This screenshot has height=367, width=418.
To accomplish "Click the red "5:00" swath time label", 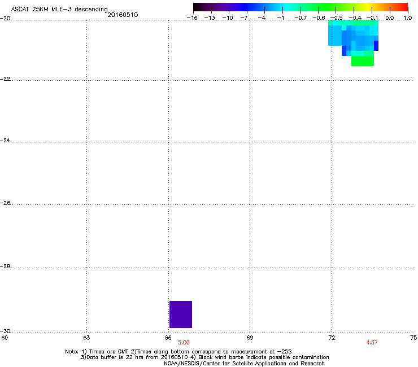I will coord(184,343).
